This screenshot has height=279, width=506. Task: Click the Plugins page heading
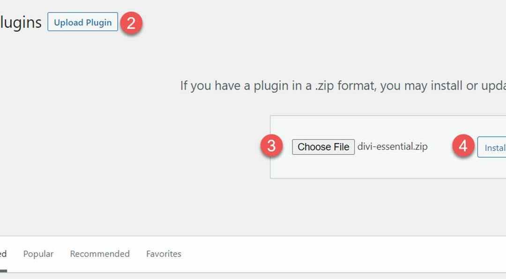tap(21, 23)
